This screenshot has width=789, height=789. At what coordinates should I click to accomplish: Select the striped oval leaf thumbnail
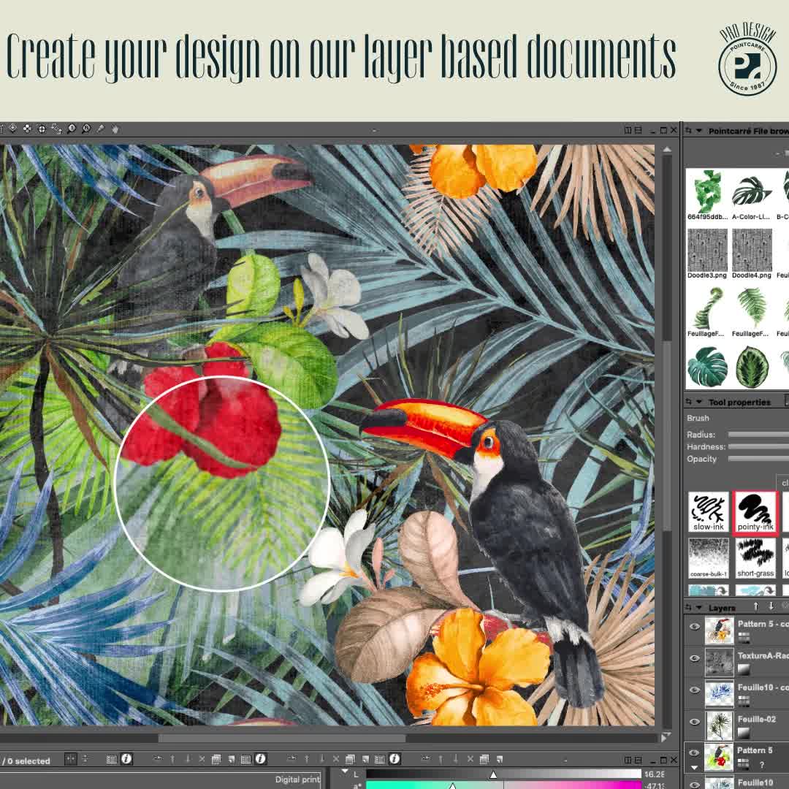752,367
